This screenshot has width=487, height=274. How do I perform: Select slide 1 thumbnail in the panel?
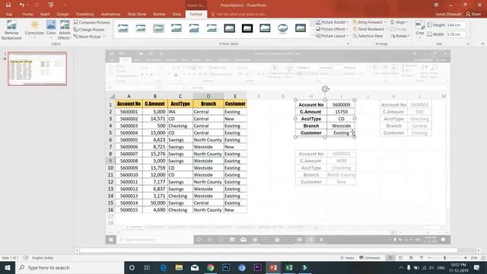pyautogui.click(x=37, y=68)
